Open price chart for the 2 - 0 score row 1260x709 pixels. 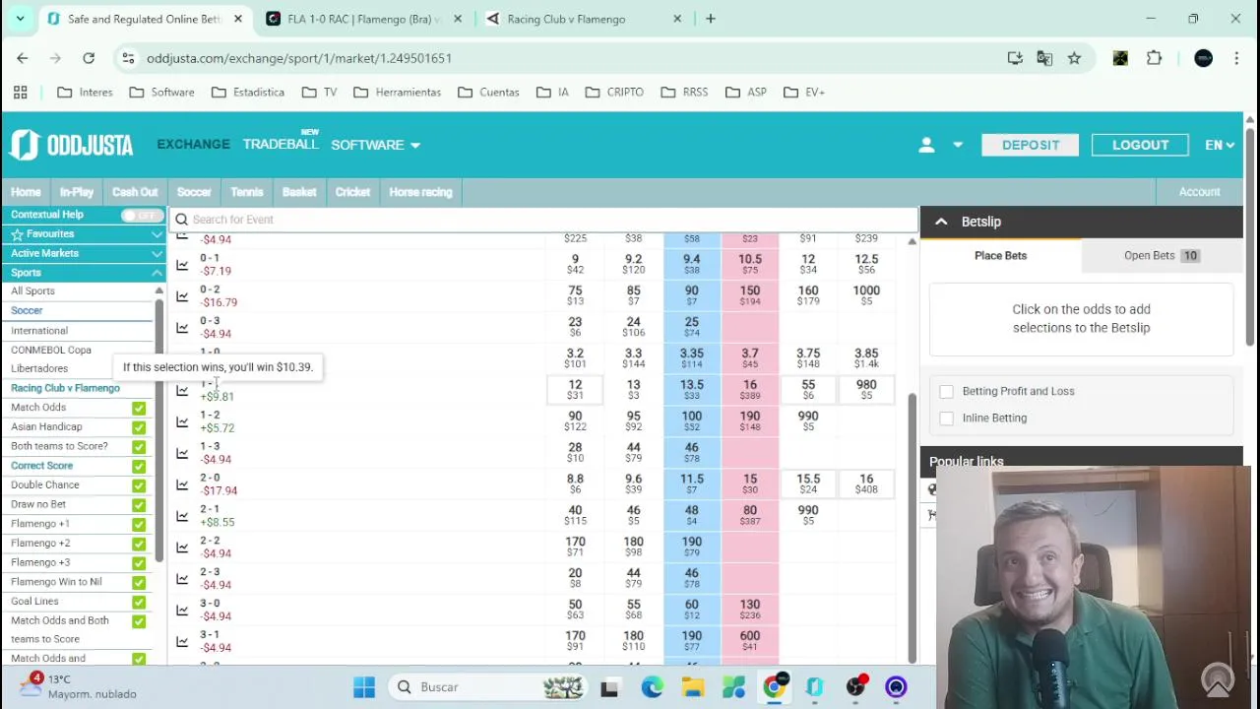(x=182, y=484)
